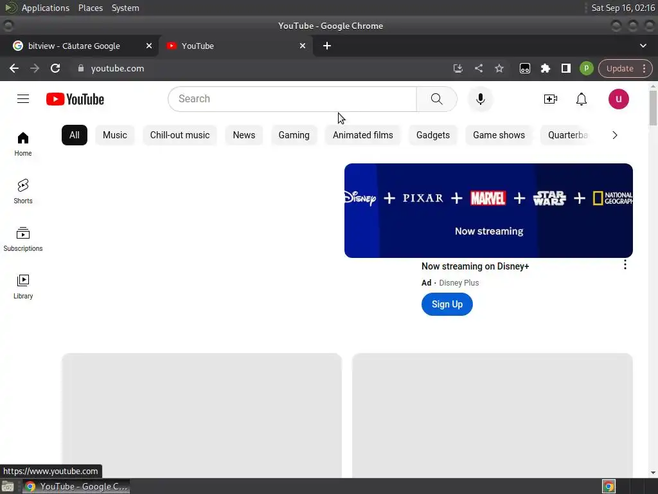Filter by Animated films chip
The image size is (658, 494).
coord(362,135)
